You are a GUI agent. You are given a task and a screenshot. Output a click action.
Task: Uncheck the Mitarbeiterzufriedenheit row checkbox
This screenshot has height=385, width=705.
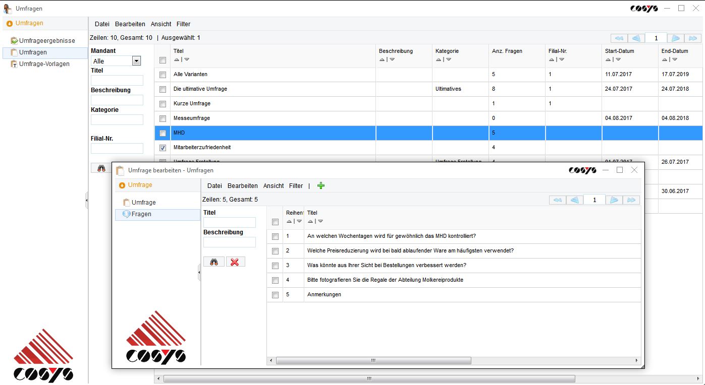pyautogui.click(x=162, y=148)
